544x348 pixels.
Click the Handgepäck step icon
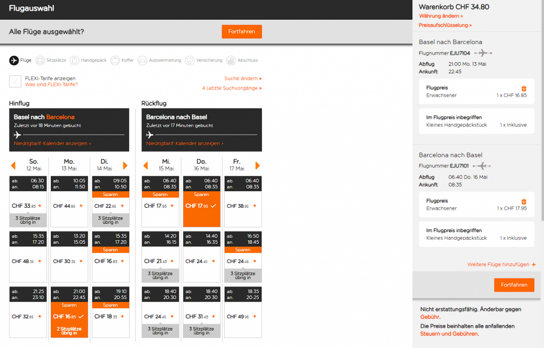point(75,61)
